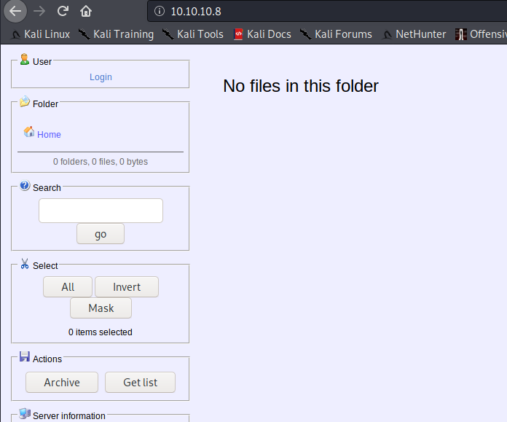
Task: Click the Actions panel label
Action: pyautogui.click(x=47, y=359)
